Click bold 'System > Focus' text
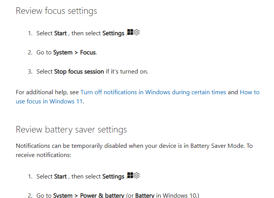Screen dimensions: 274x198 pos(75,52)
